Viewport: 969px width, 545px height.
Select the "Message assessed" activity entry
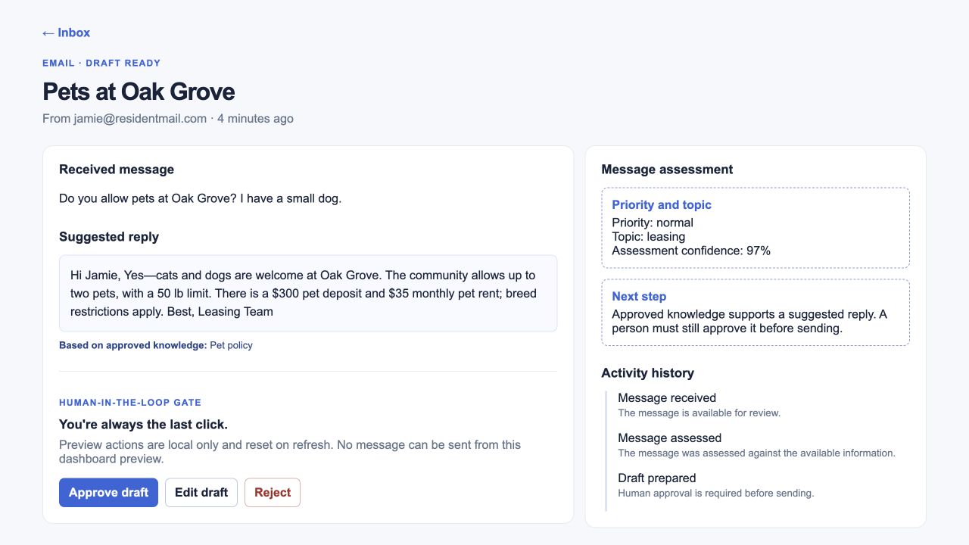(x=669, y=438)
